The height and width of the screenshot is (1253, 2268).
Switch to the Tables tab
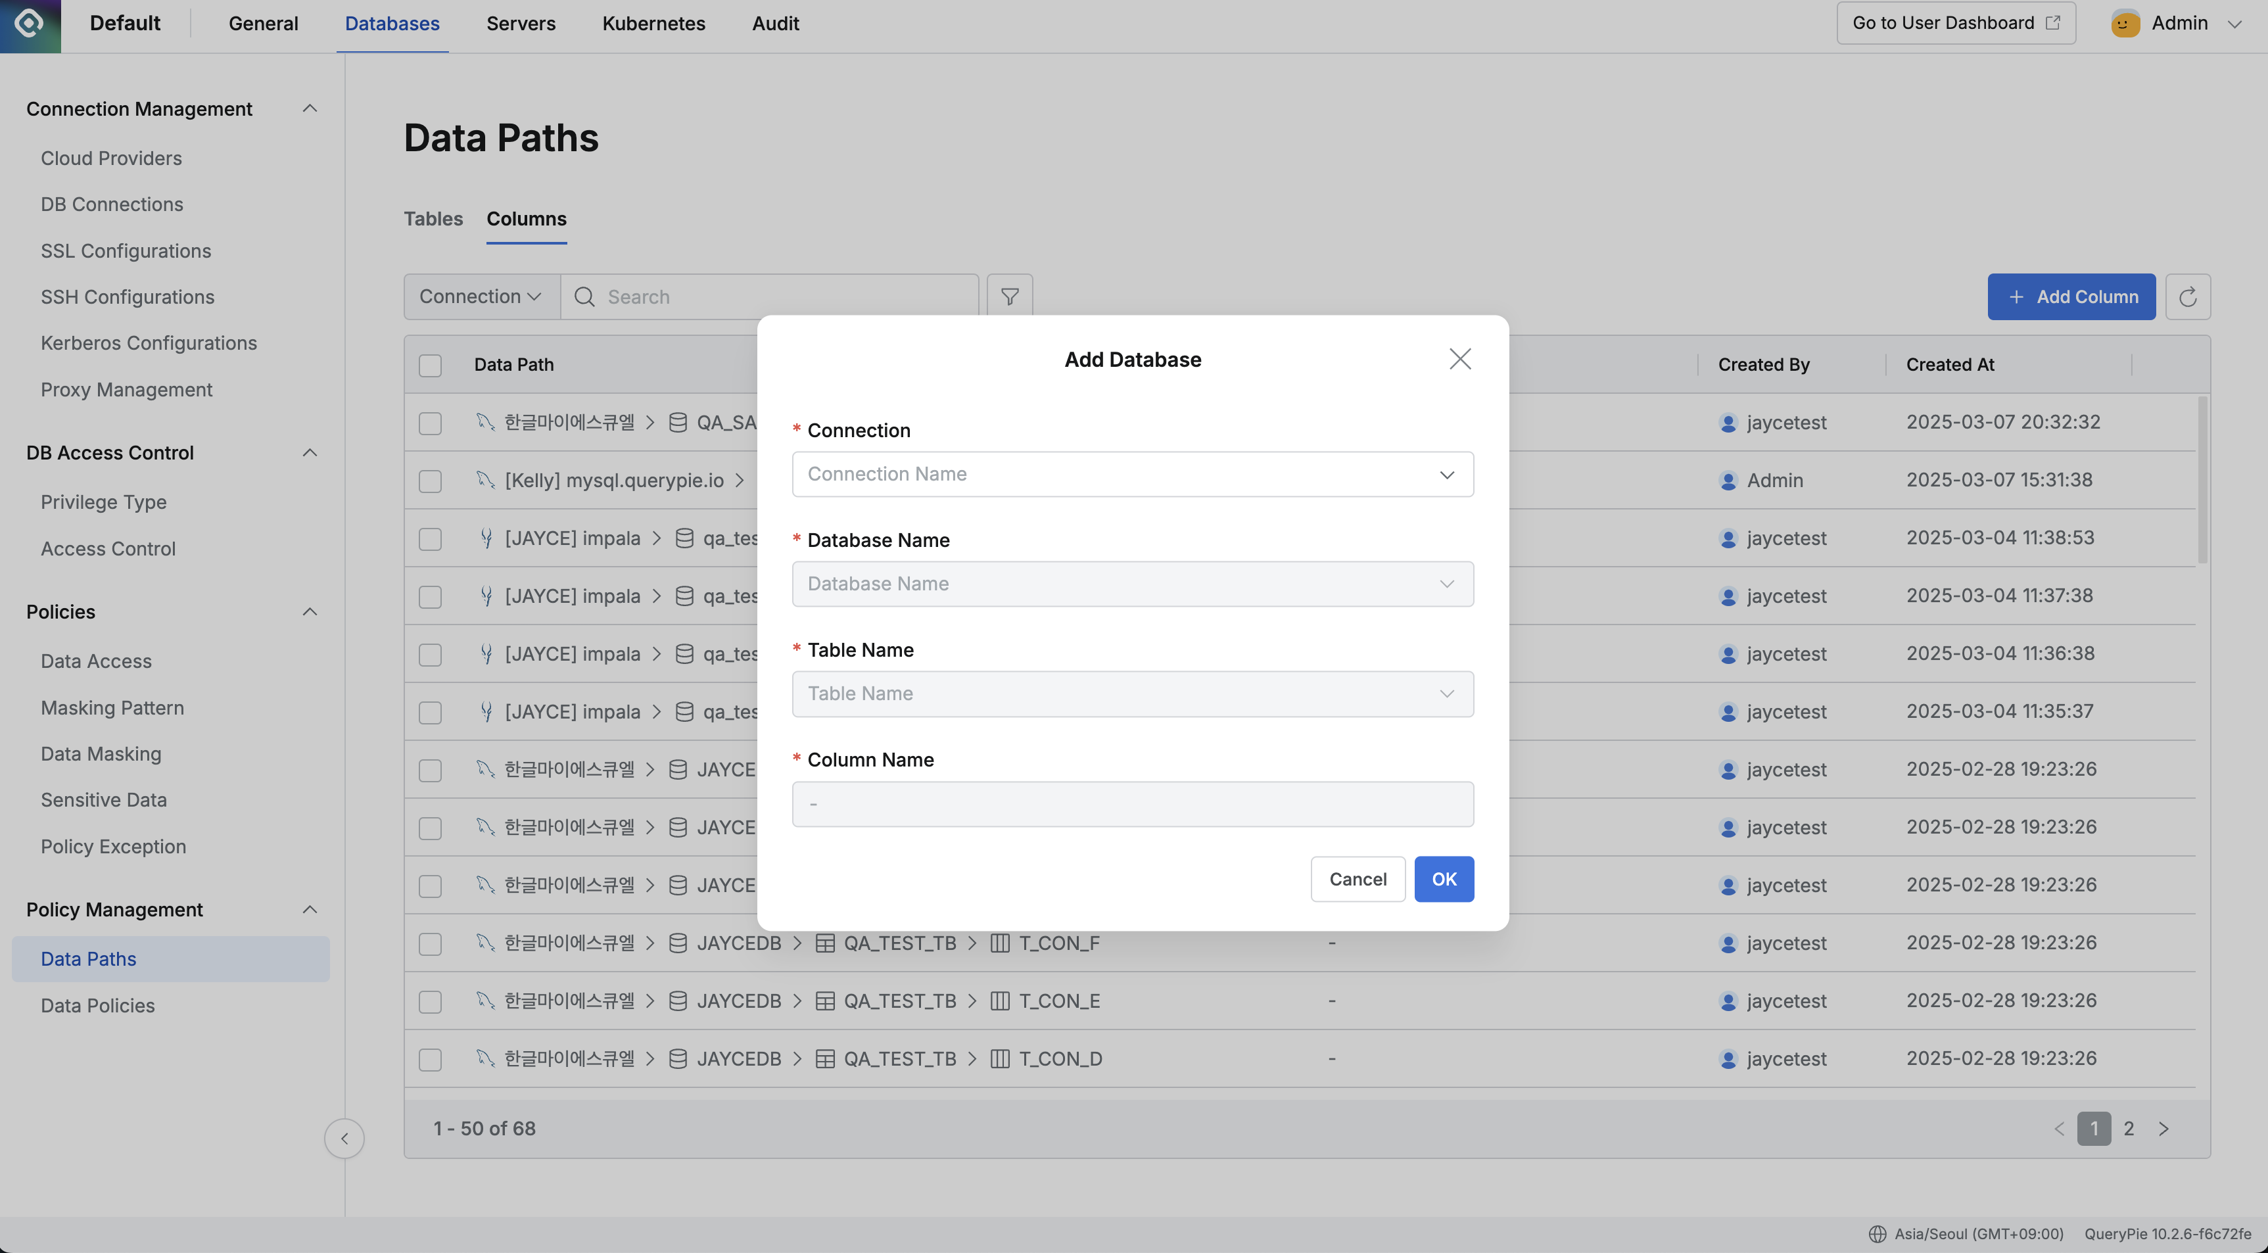tap(433, 220)
